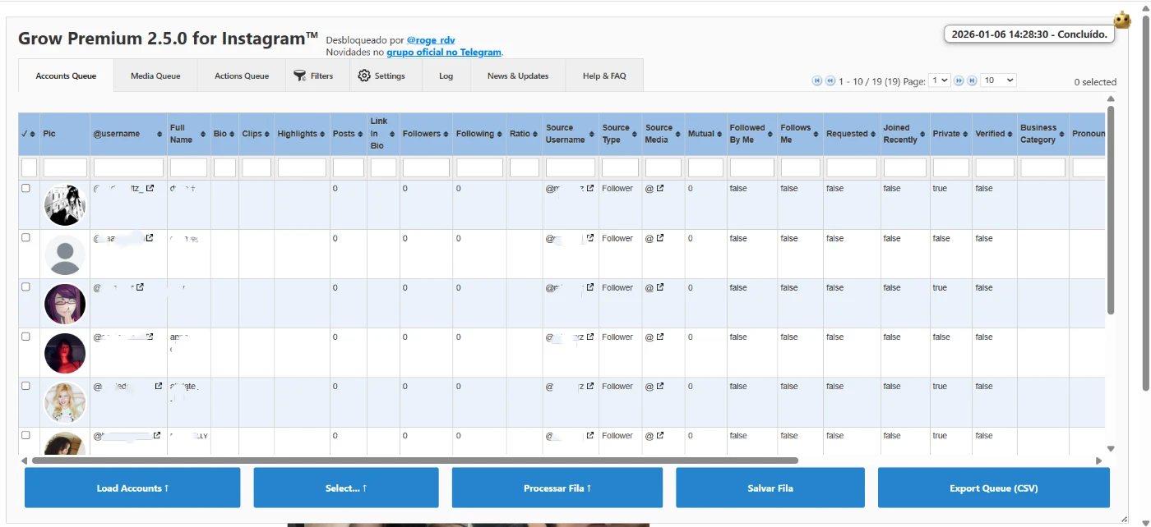Go to the first page of results
Image resolution: width=1151 pixels, height=527 pixels.
point(816,80)
